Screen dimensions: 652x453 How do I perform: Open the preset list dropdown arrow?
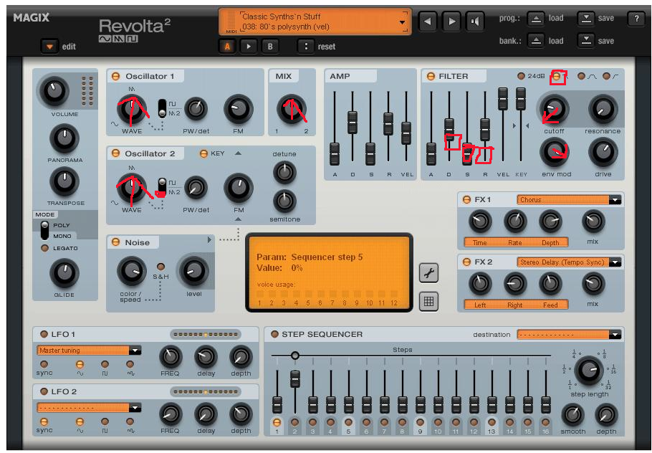402,22
